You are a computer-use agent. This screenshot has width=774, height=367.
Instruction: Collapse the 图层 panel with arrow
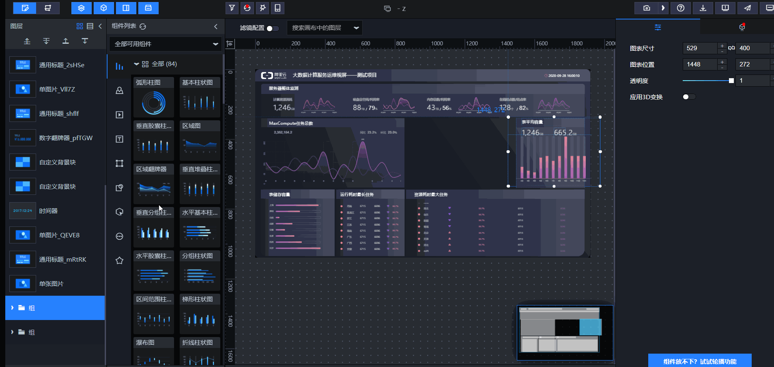(x=100, y=26)
